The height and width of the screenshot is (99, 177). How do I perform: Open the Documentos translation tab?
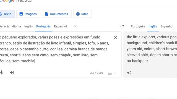(56, 14)
